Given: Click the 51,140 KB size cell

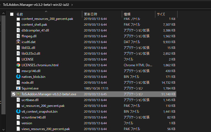Looking at the screenshot, I should point(168,94).
